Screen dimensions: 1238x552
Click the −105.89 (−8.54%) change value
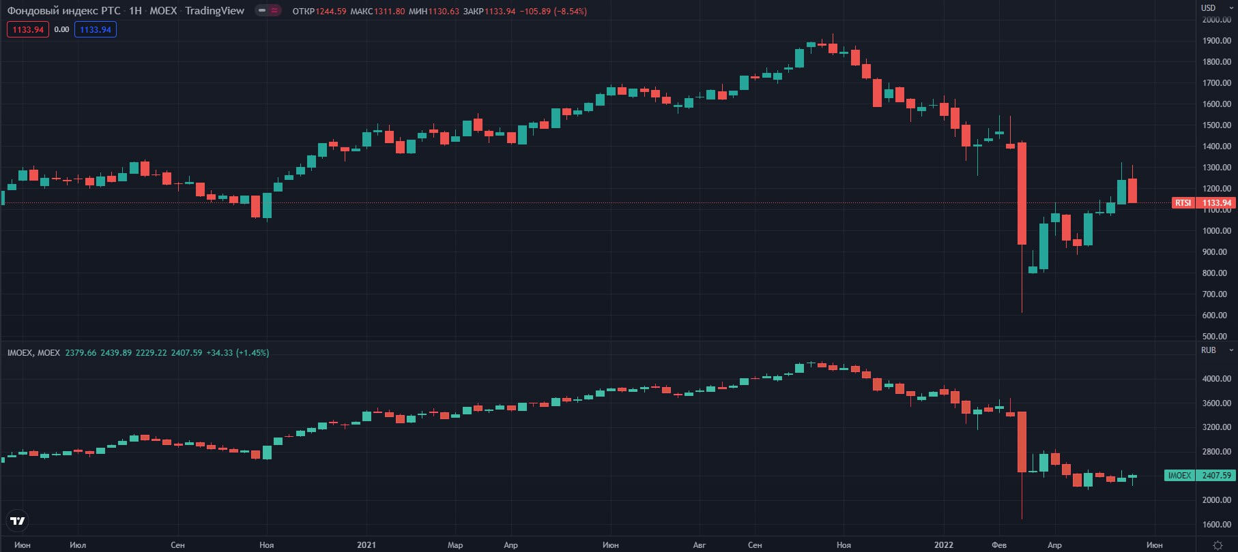coord(553,12)
